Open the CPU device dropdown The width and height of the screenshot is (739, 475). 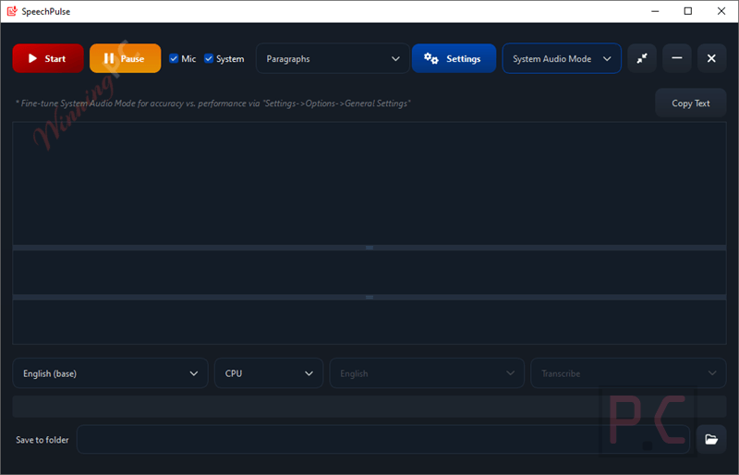[x=269, y=373]
